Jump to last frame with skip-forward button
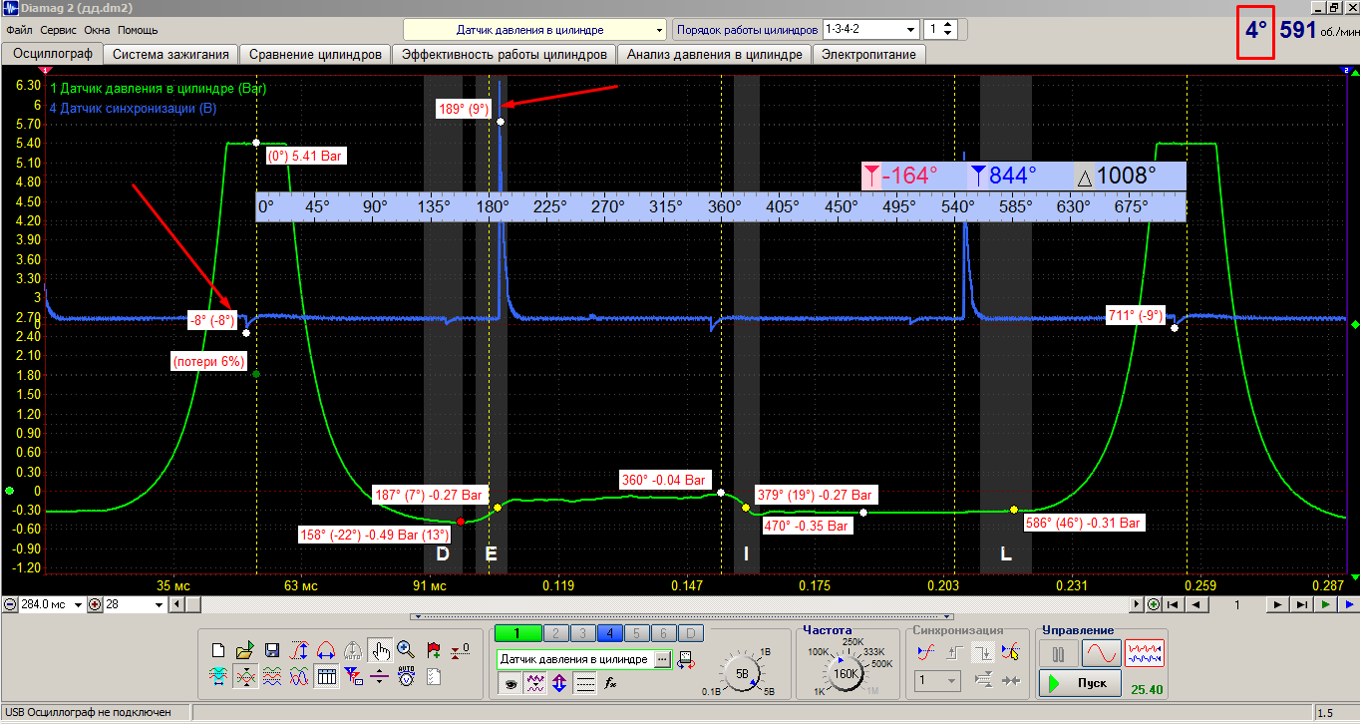This screenshot has width=1360, height=724. (1302, 604)
